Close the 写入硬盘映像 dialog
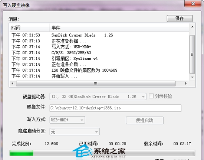The height and width of the screenshot is (160, 204). (x=193, y=4)
